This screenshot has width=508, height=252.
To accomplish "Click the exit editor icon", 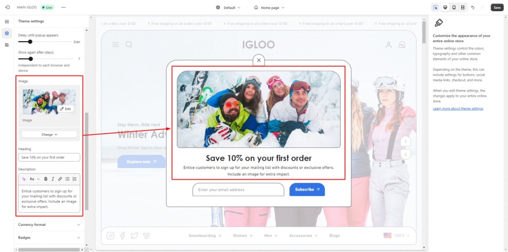I will [x=7, y=7].
